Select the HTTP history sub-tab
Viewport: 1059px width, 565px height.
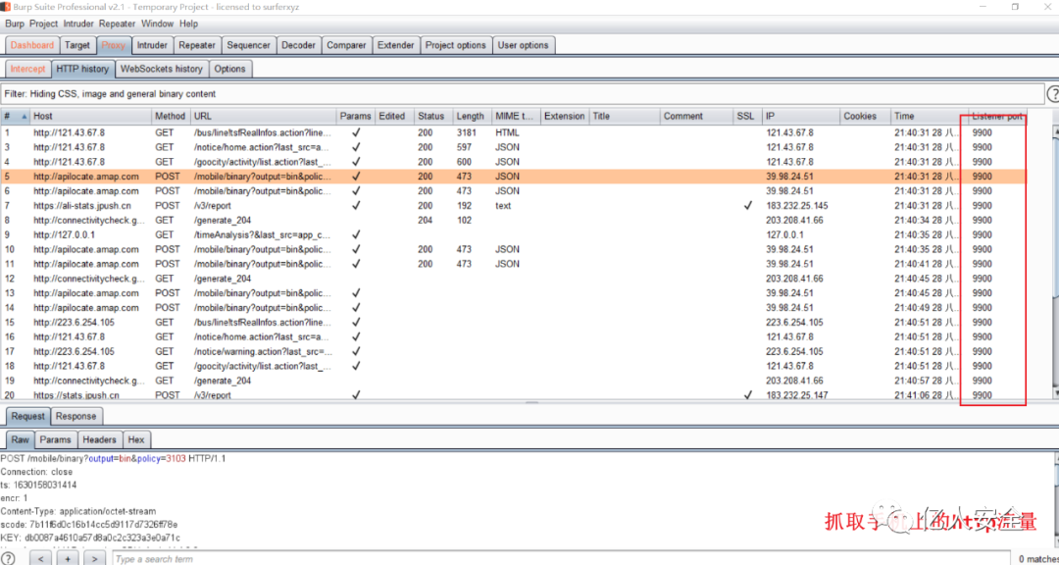(82, 69)
